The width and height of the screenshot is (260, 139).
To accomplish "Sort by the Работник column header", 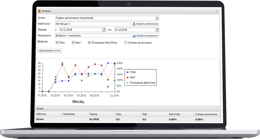I will point(48,114).
